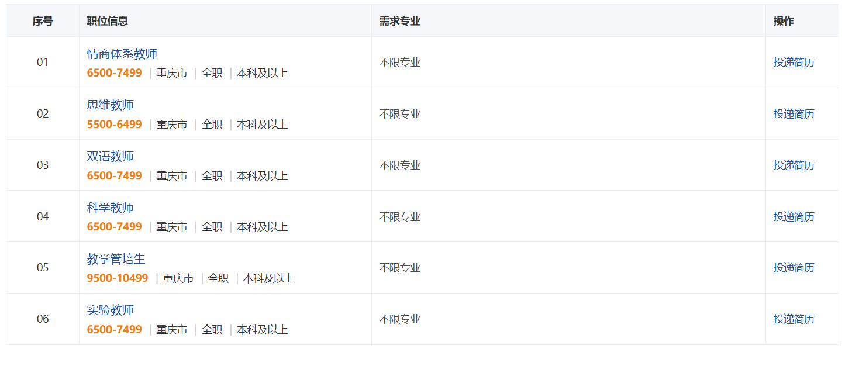Select the 需求专业 column header
Screen dimensions: 845x366
tap(399, 21)
